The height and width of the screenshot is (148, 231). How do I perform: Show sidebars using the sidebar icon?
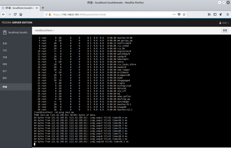point(215,14)
